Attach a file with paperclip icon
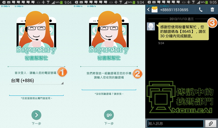This screenshot has height=128, width=218. pyautogui.click(x=211, y=123)
